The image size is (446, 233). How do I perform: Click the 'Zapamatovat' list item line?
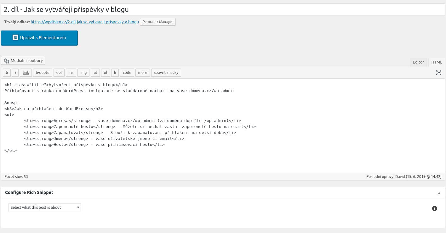pyautogui.click(x=130, y=133)
